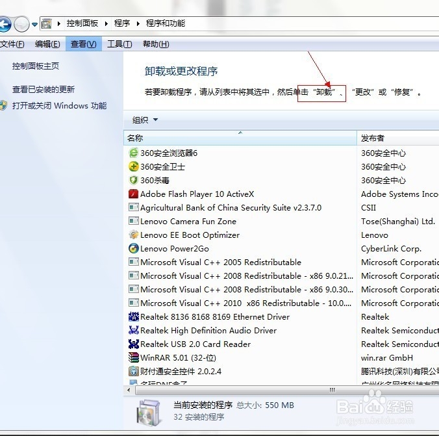439x436 pixels.
Task: Click CSII publisher cell
Action: tap(368, 208)
